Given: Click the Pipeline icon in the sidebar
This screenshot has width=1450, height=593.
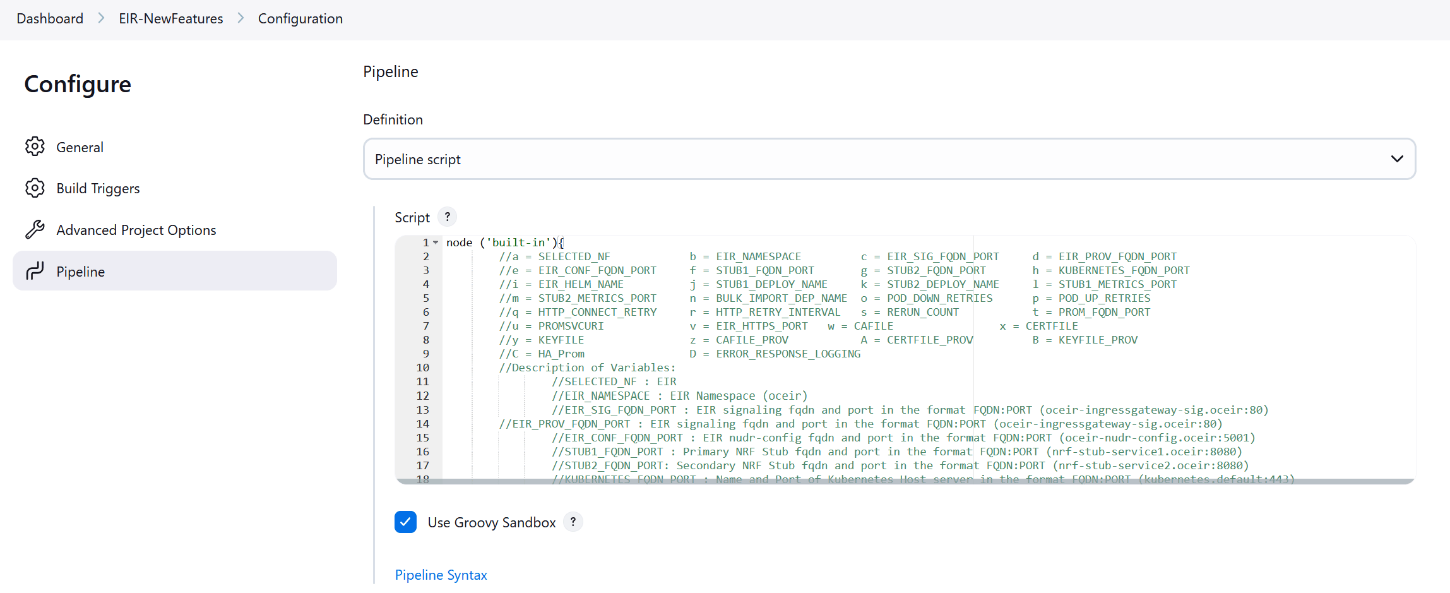Looking at the screenshot, I should (35, 271).
